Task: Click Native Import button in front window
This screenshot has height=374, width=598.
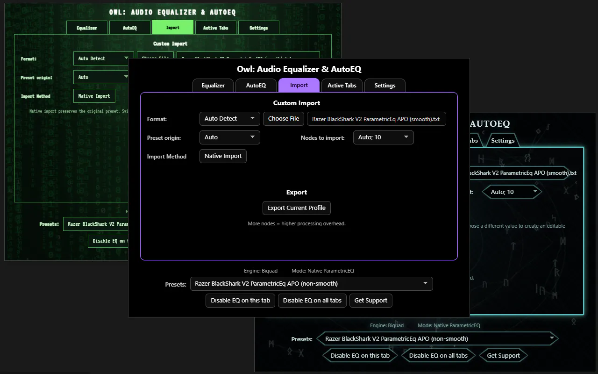Action: 223,156
